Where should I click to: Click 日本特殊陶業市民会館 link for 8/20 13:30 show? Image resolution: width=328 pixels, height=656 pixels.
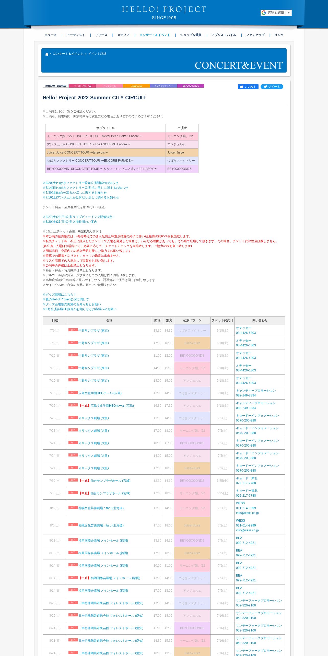click(111, 603)
